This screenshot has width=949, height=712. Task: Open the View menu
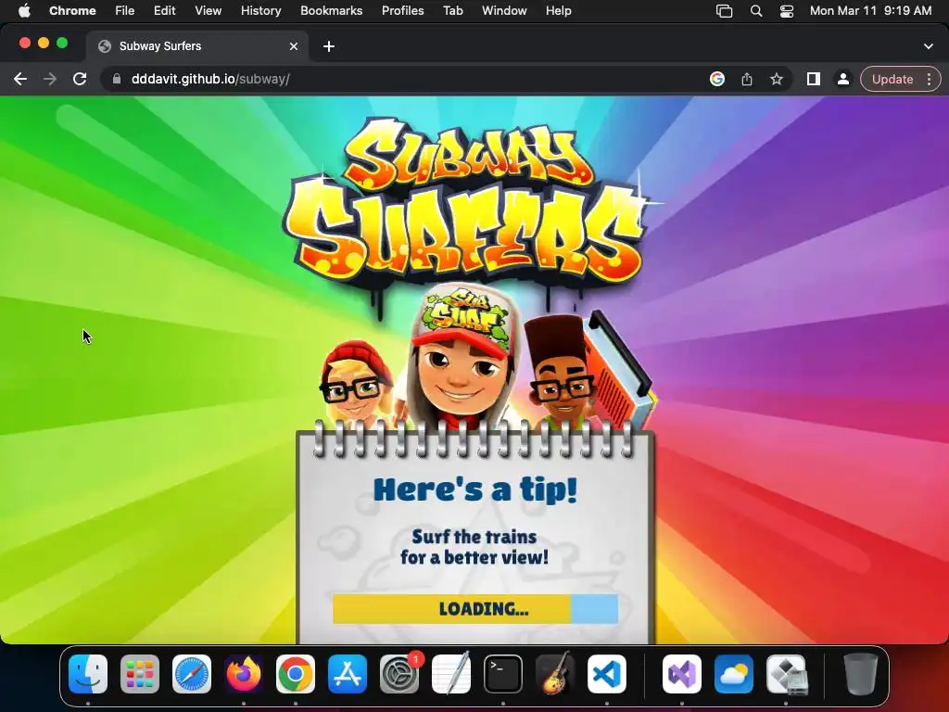tap(208, 11)
